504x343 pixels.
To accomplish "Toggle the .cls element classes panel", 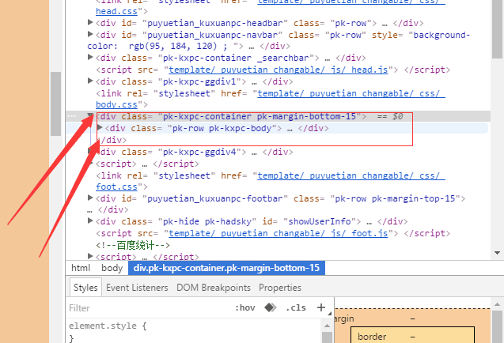I will click(296, 307).
